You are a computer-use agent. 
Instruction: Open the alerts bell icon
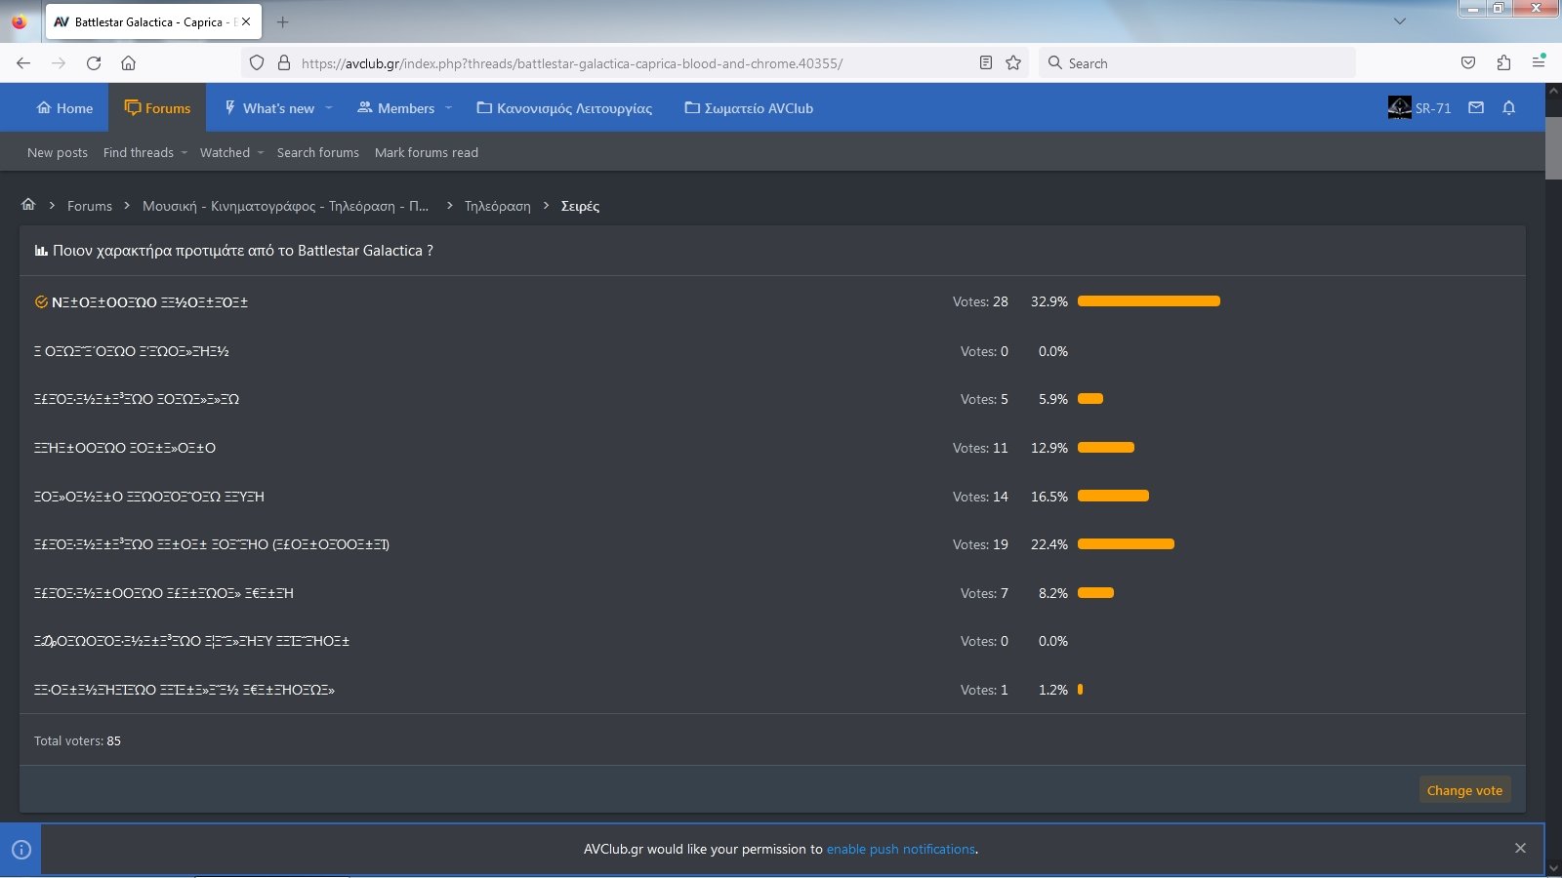tap(1509, 107)
